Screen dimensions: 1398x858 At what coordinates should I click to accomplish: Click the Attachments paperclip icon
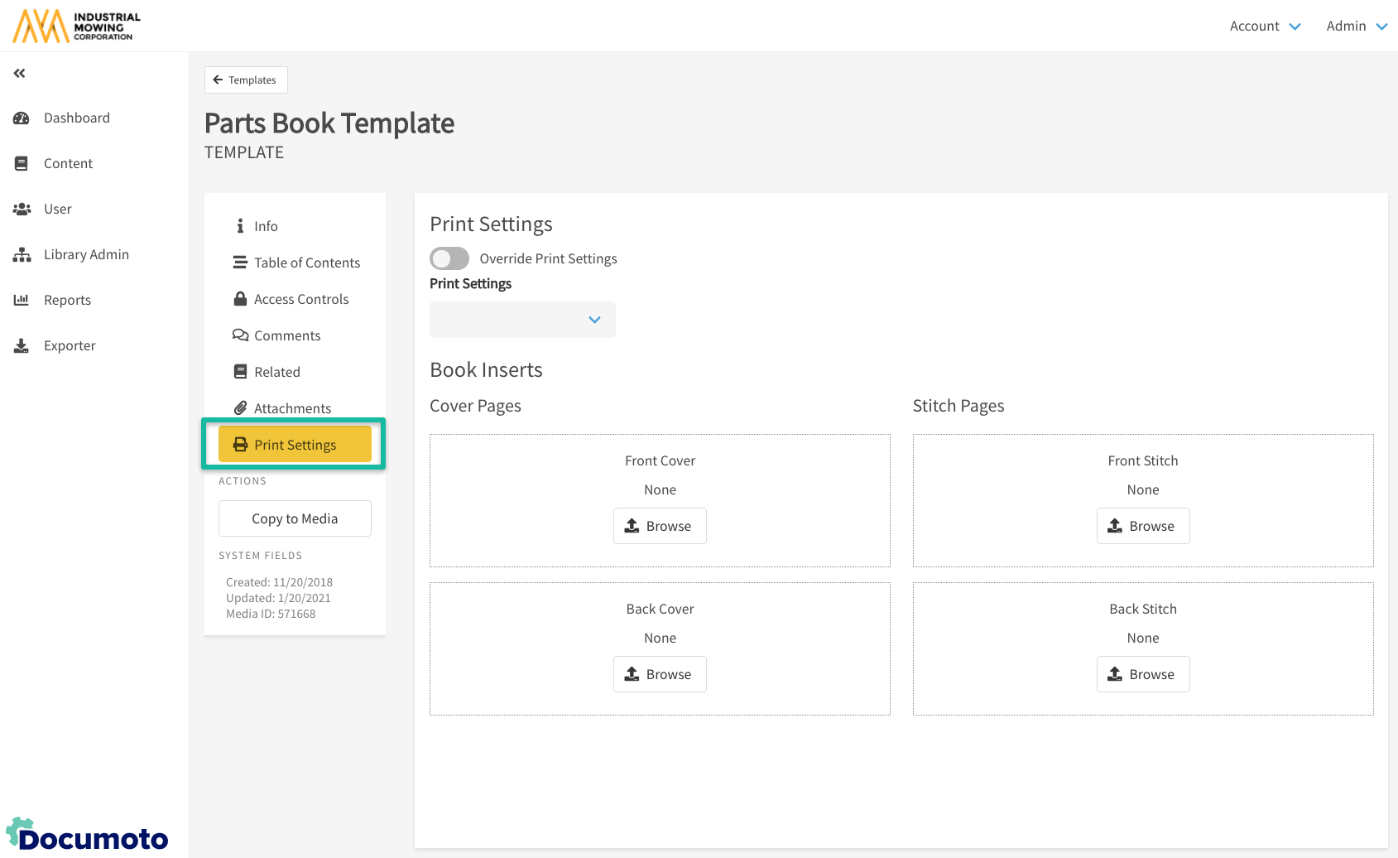pos(240,408)
